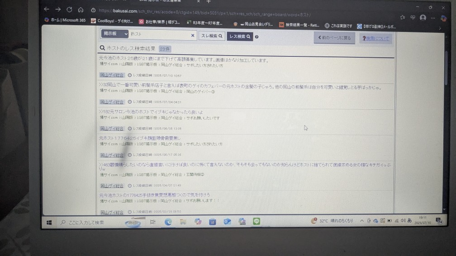Click the 岡山ゲイ総合 tag dated 2025/04/07

tap(112, 186)
